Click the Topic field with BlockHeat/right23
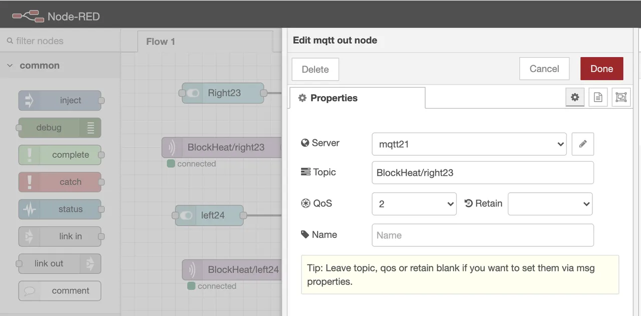 [x=483, y=173]
